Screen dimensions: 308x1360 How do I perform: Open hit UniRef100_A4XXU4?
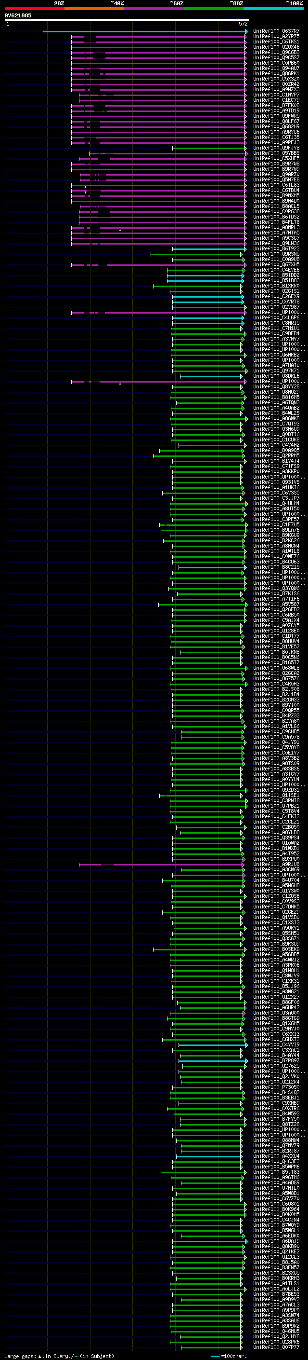click(276, 1156)
